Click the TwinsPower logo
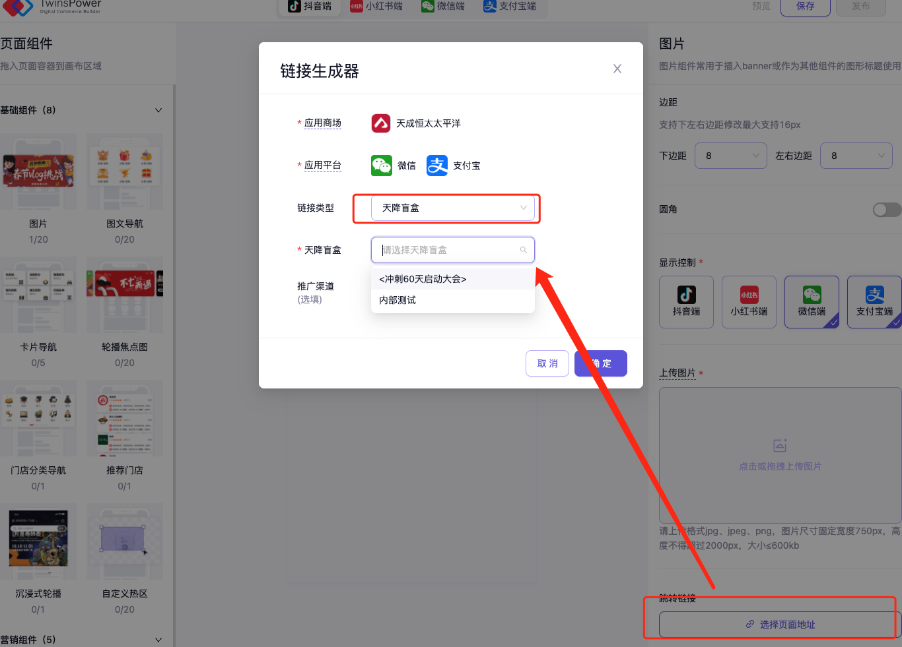Image resolution: width=902 pixels, height=647 pixels. pyautogui.click(x=18, y=7)
